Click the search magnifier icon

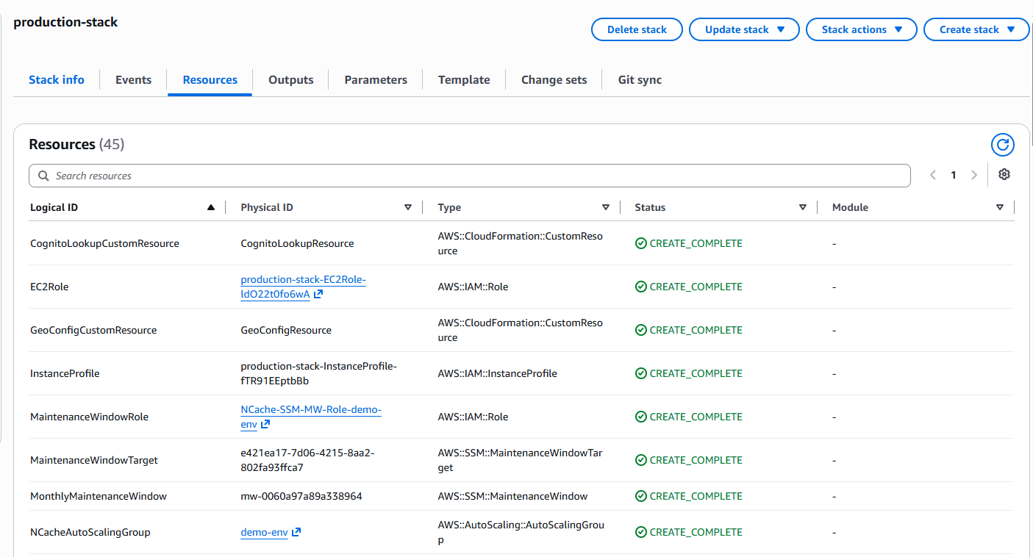(43, 176)
